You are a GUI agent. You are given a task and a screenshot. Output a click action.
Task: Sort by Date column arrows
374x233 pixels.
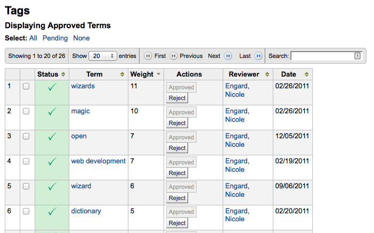pos(307,74)
